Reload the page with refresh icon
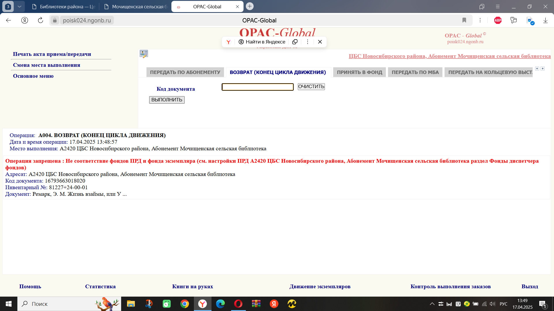 tap(40, 20)
